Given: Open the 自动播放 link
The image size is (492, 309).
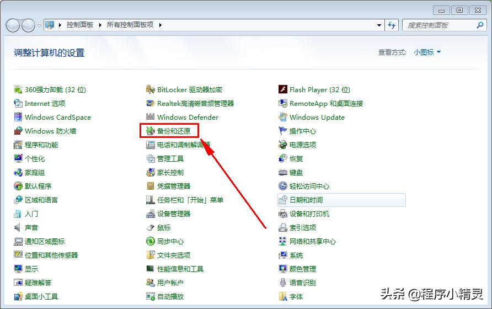Looking at the screenshot, I should tap(170, 296).
